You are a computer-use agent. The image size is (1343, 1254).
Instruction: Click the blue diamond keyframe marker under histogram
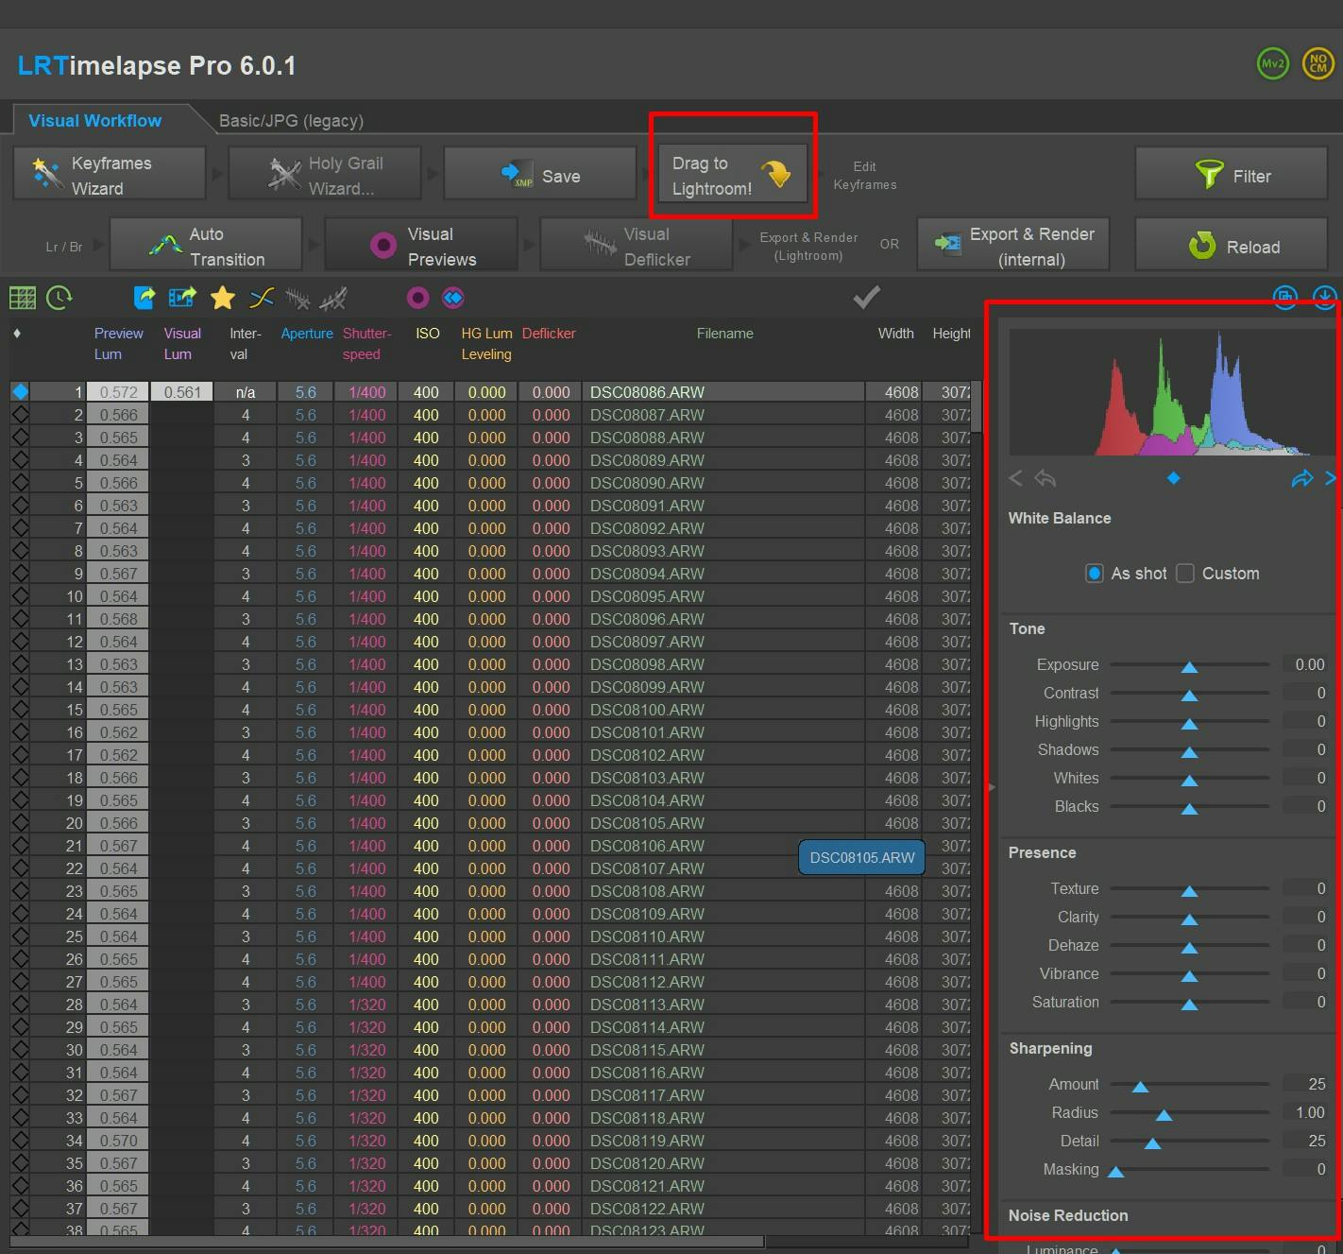point(1173,478)
